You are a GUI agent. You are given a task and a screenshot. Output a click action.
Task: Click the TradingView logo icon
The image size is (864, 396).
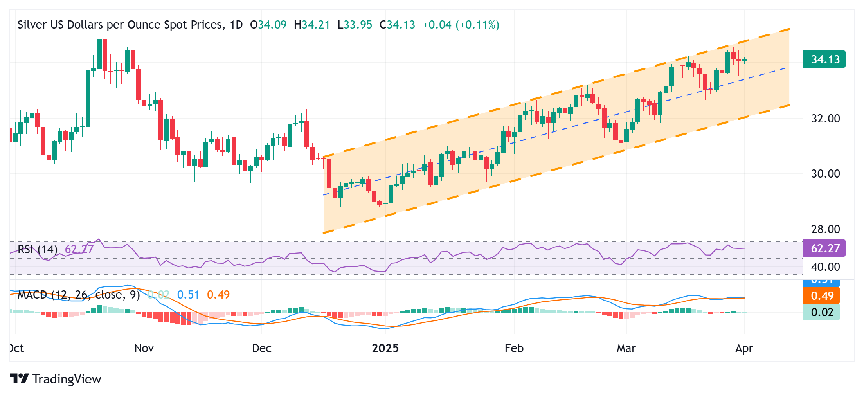coord(19,378)
